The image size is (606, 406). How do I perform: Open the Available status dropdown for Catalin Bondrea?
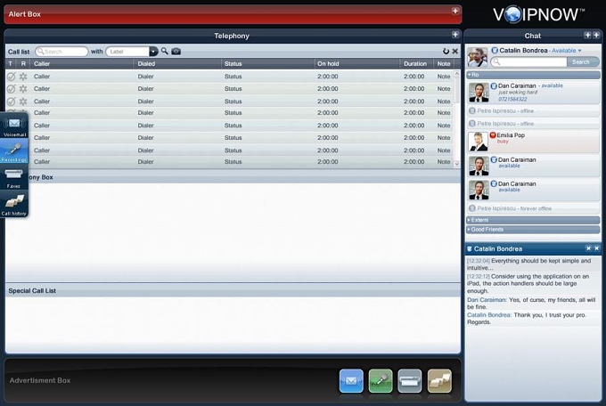coord(566,51)
